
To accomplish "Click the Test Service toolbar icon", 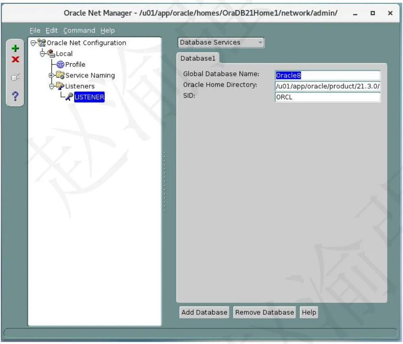I will [15, 77].
